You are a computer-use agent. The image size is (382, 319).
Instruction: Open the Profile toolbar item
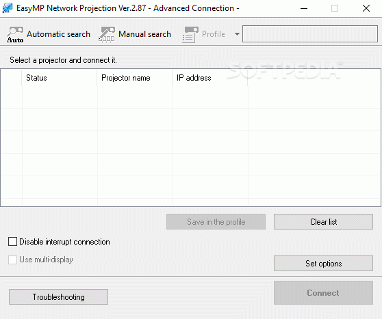coord(214,34)
